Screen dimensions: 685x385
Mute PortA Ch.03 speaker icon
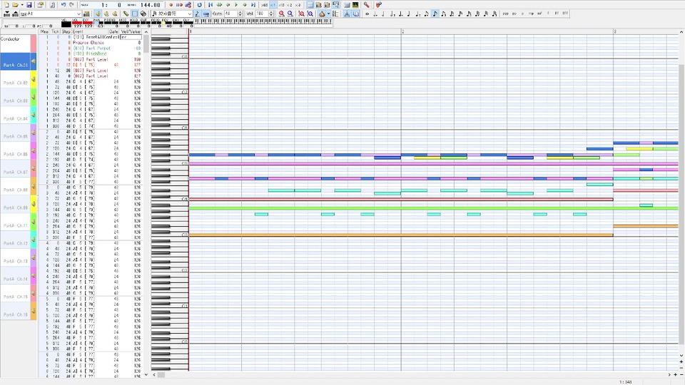[34, 98]
